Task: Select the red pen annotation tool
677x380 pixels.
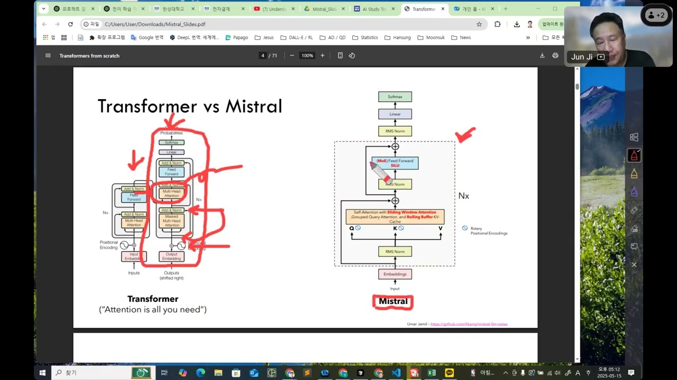Action: coord(634,155)
